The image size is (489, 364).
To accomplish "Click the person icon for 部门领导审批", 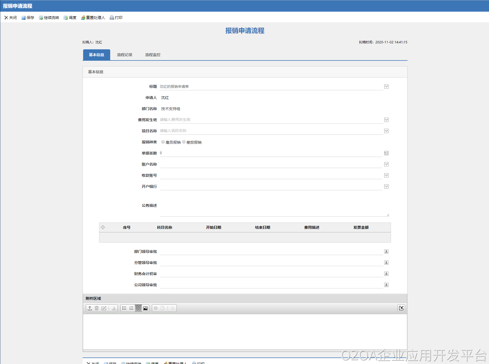I will (386, 252).
